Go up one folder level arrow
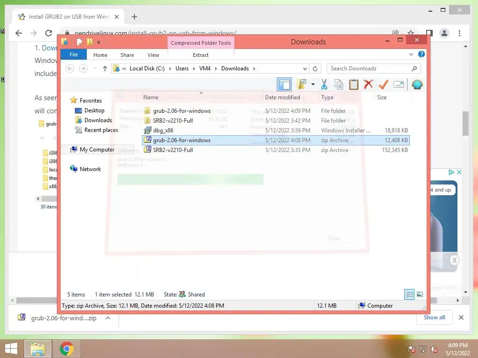 [105, 69]
